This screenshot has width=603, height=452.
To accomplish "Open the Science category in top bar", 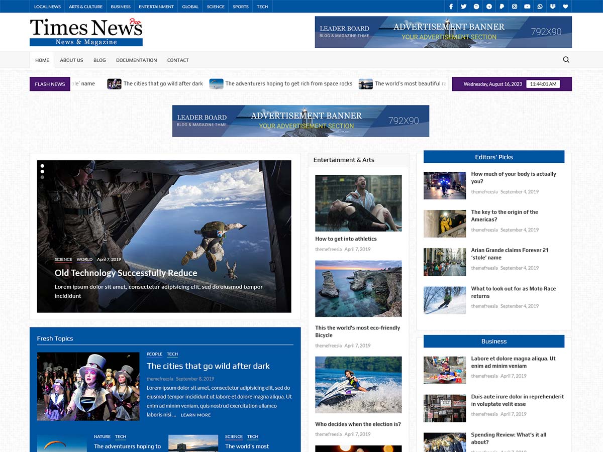I will click(x=216, y=7).
